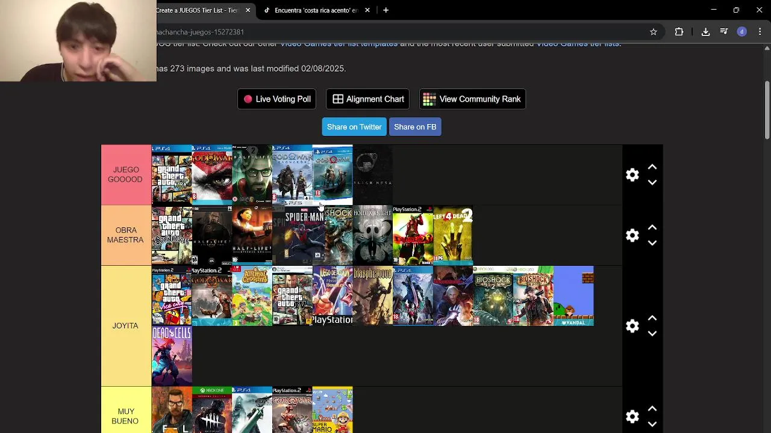Open the browser profile avatar
Screen dimensions: 771x433
click(x=742, y=32)
